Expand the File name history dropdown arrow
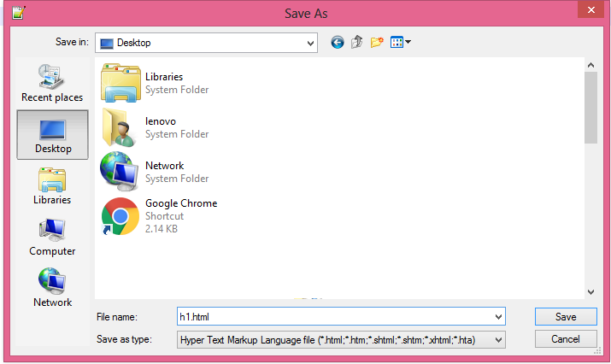The width and height of the screenshot is (611, 364). pos(498,317)
